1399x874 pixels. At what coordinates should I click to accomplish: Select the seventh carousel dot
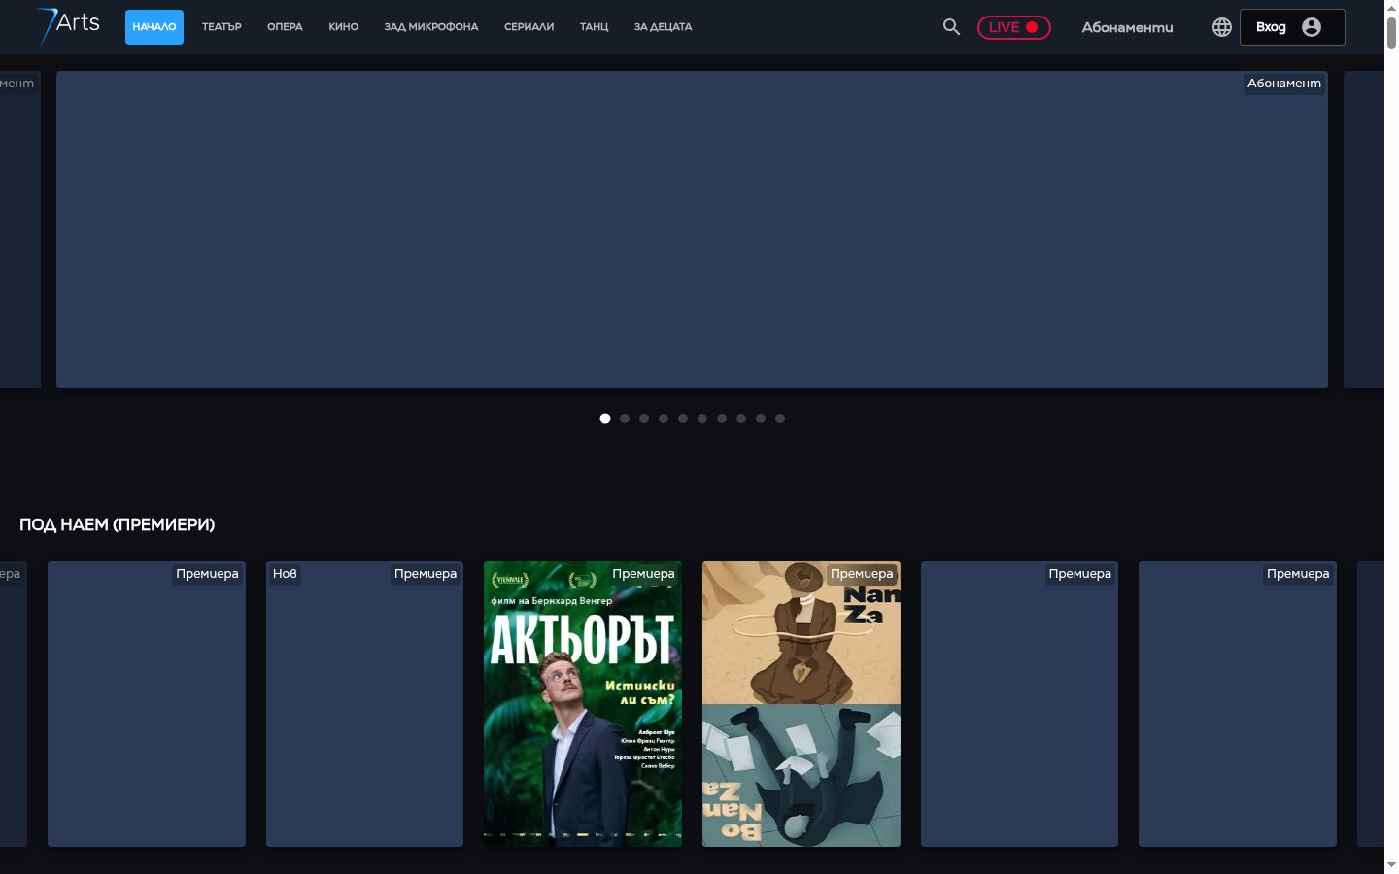tap(722, 419)
